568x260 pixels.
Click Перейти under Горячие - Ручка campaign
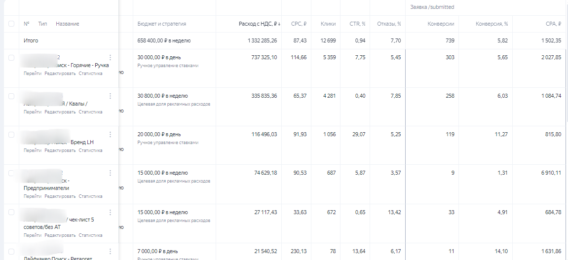point(33,73)
